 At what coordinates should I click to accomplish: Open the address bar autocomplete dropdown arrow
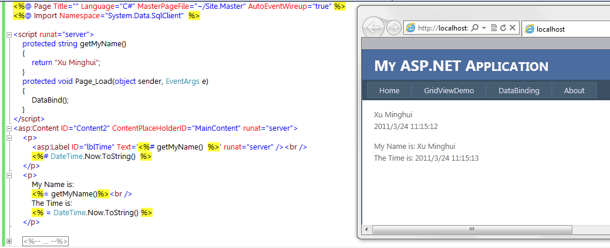click(x=484, y=28)
